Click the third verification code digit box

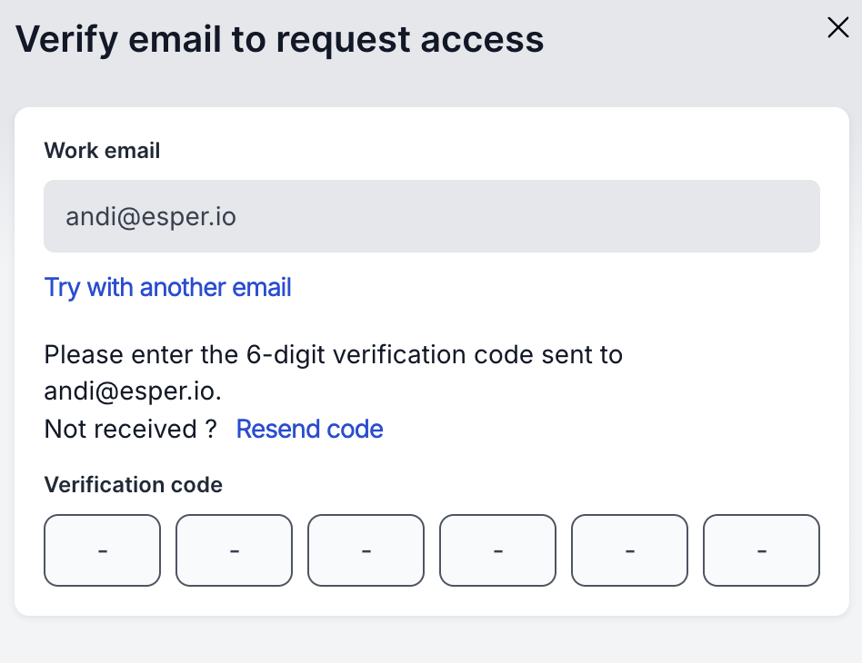(x=366, y=550)
